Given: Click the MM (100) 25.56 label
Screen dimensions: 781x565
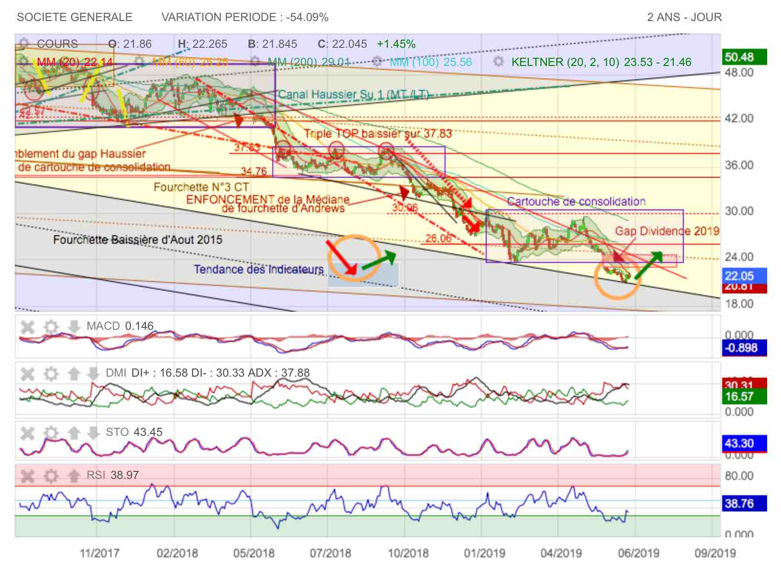Looking at the screenshot, I should click(x=431, y=62).
